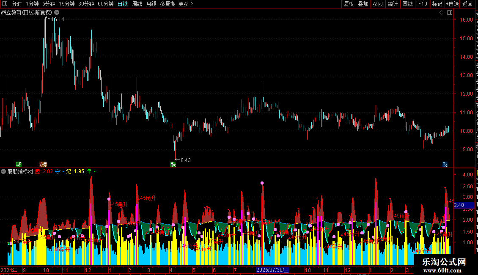Viewport: 478px width, 275px height.
Task: Click the 遵: 2.02 indicator value
Action: point(44,171)
